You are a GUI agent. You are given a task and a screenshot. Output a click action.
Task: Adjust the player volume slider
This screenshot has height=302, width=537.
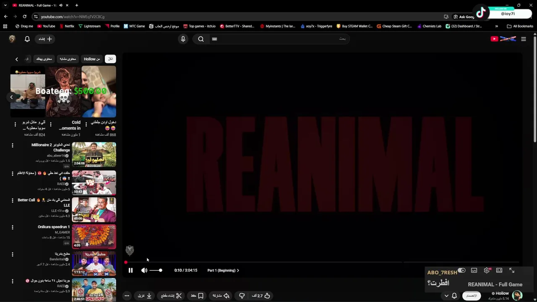pyautogui.click(x=156, y=271)
